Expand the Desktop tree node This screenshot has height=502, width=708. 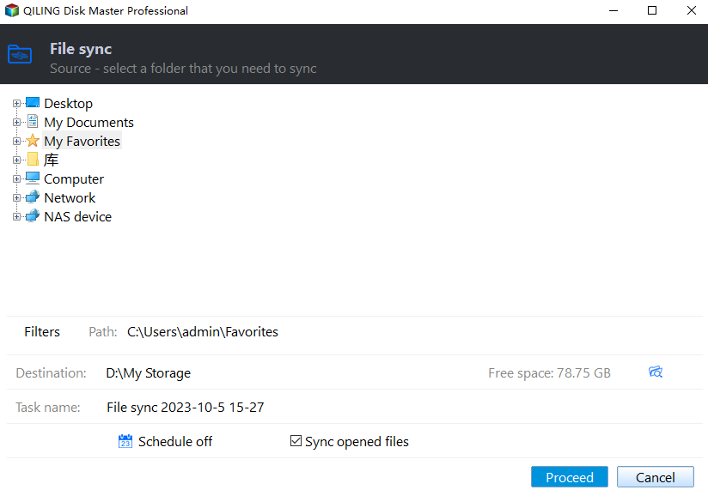pos(16,103)
